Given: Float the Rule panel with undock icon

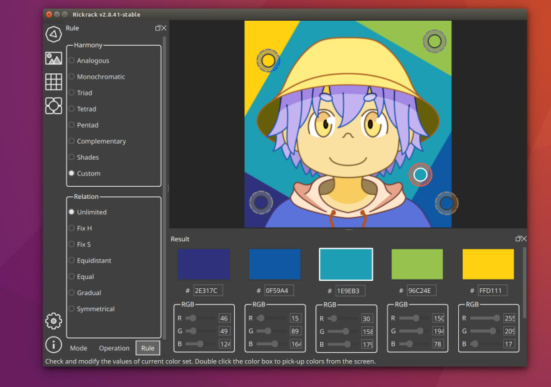Looking at the screenshot, I should tap(157, 28).
